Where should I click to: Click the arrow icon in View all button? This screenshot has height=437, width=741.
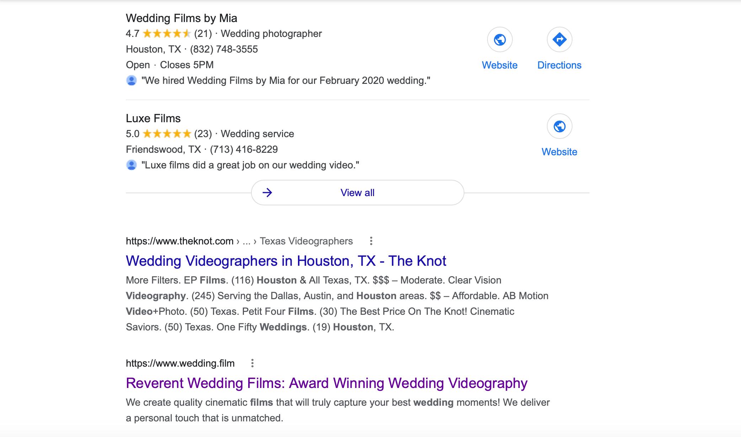pyautogui.click(x=267, y=193)
